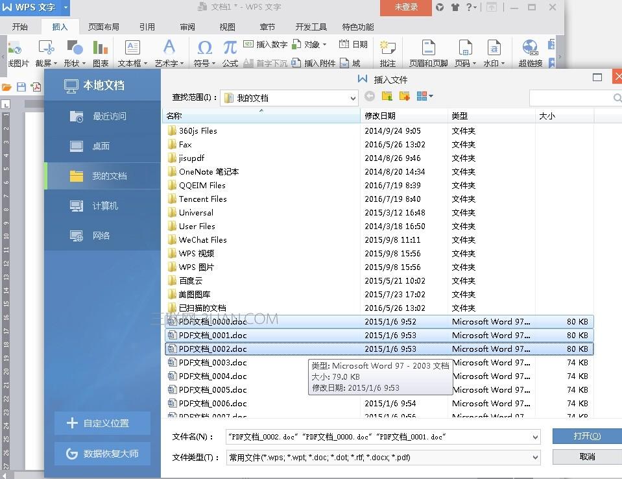The image size is (622, 479).
Task: Open the 开发工具 tab
Action: click(x=311, y=27)
